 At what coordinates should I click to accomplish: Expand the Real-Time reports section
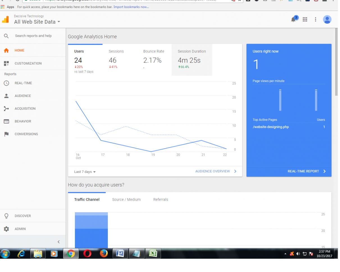click(x=23, y=83)
